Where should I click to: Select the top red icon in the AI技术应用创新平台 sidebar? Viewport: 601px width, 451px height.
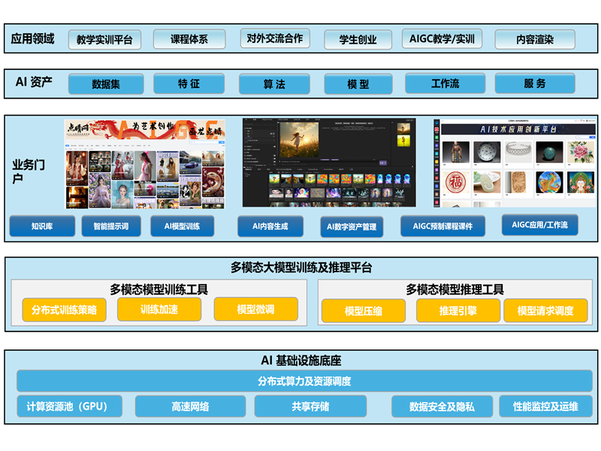tap(436, 130)
